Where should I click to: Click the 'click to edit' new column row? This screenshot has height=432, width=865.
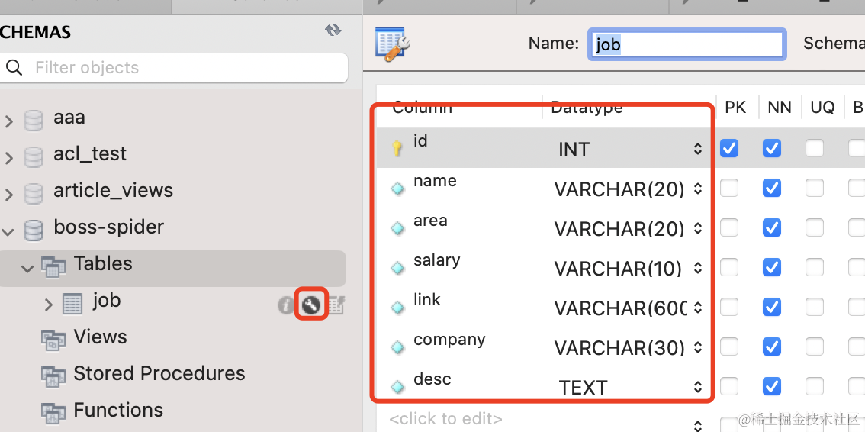tap(445, 419)
